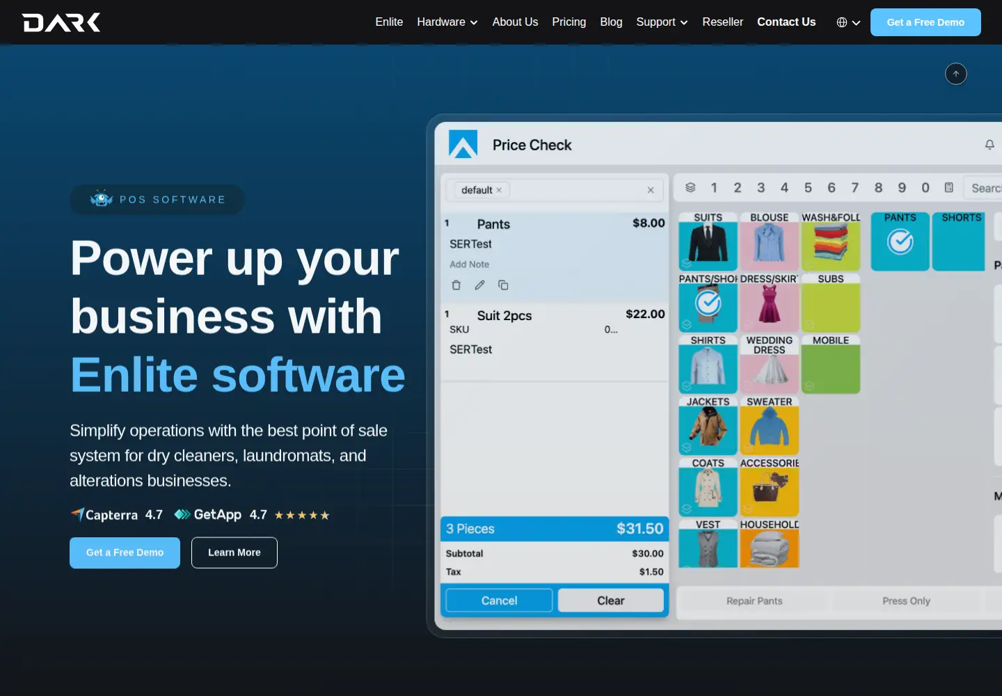
Task: Click the scroll-to-top arrow button
Action: (956, 74)
